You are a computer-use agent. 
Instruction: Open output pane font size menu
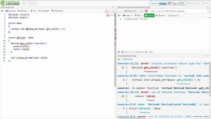(119, 59)
